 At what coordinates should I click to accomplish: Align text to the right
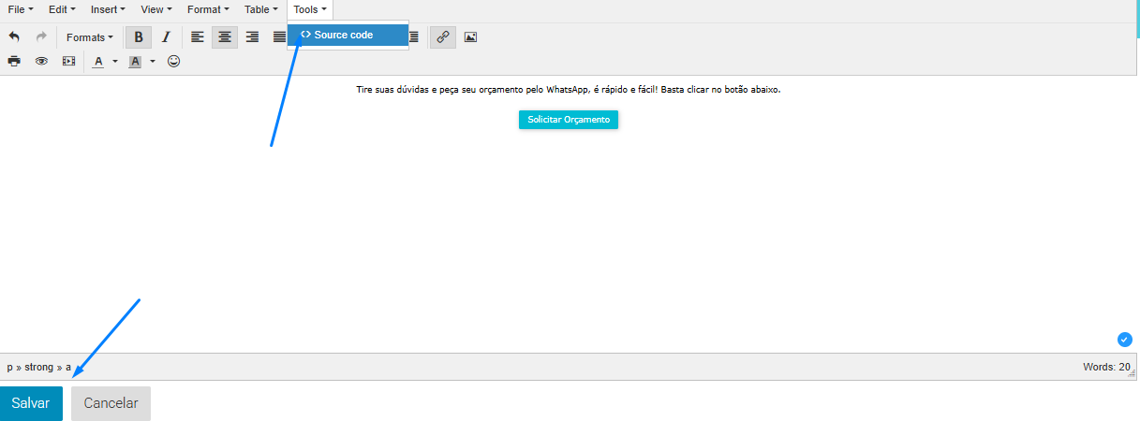[x=252, y=37]
